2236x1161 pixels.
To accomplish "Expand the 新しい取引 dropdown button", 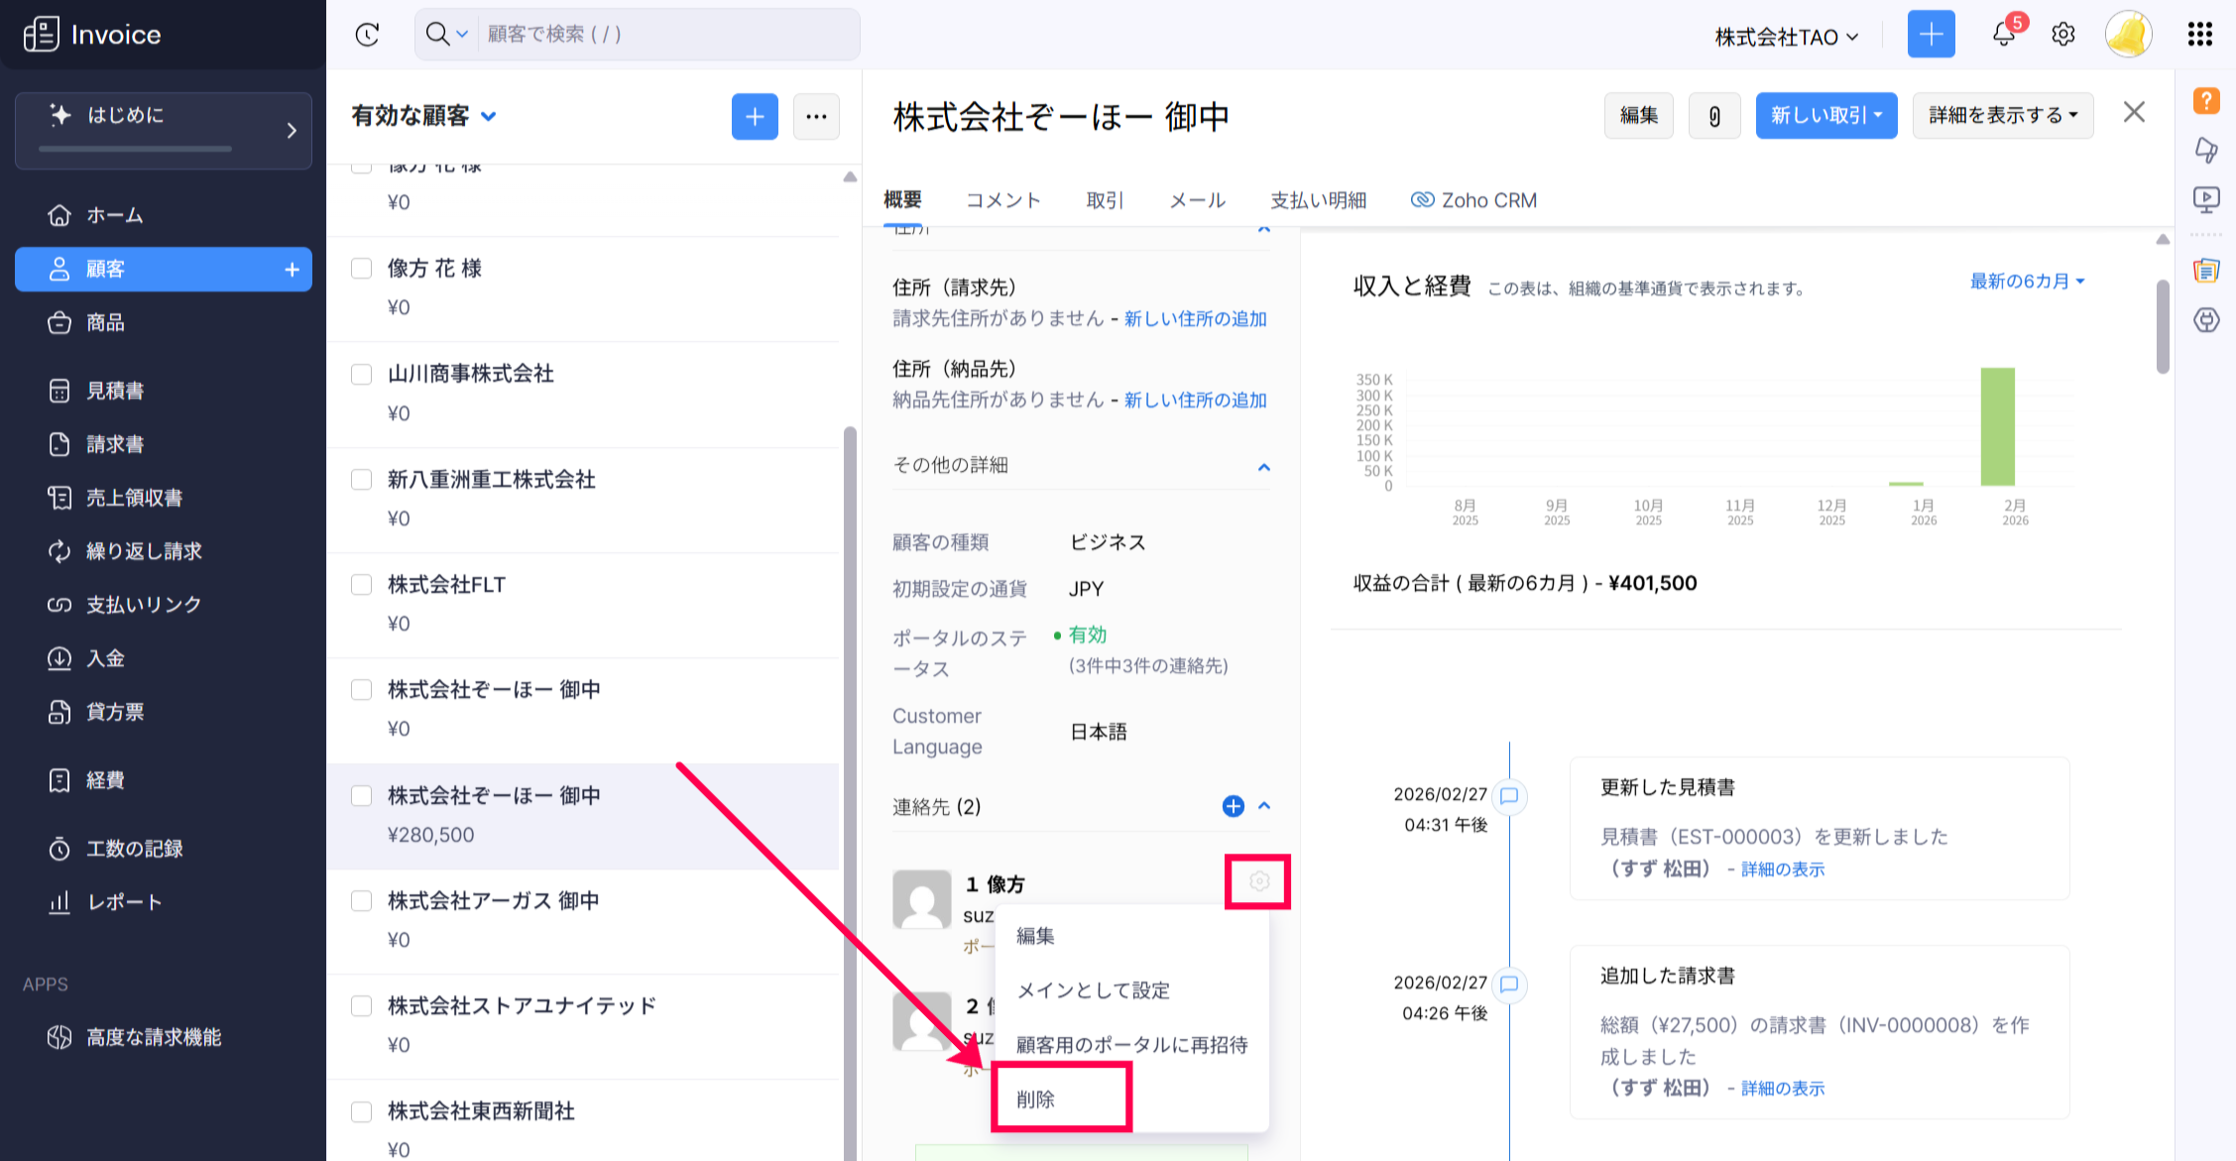I will click(x=1825, y=116).
